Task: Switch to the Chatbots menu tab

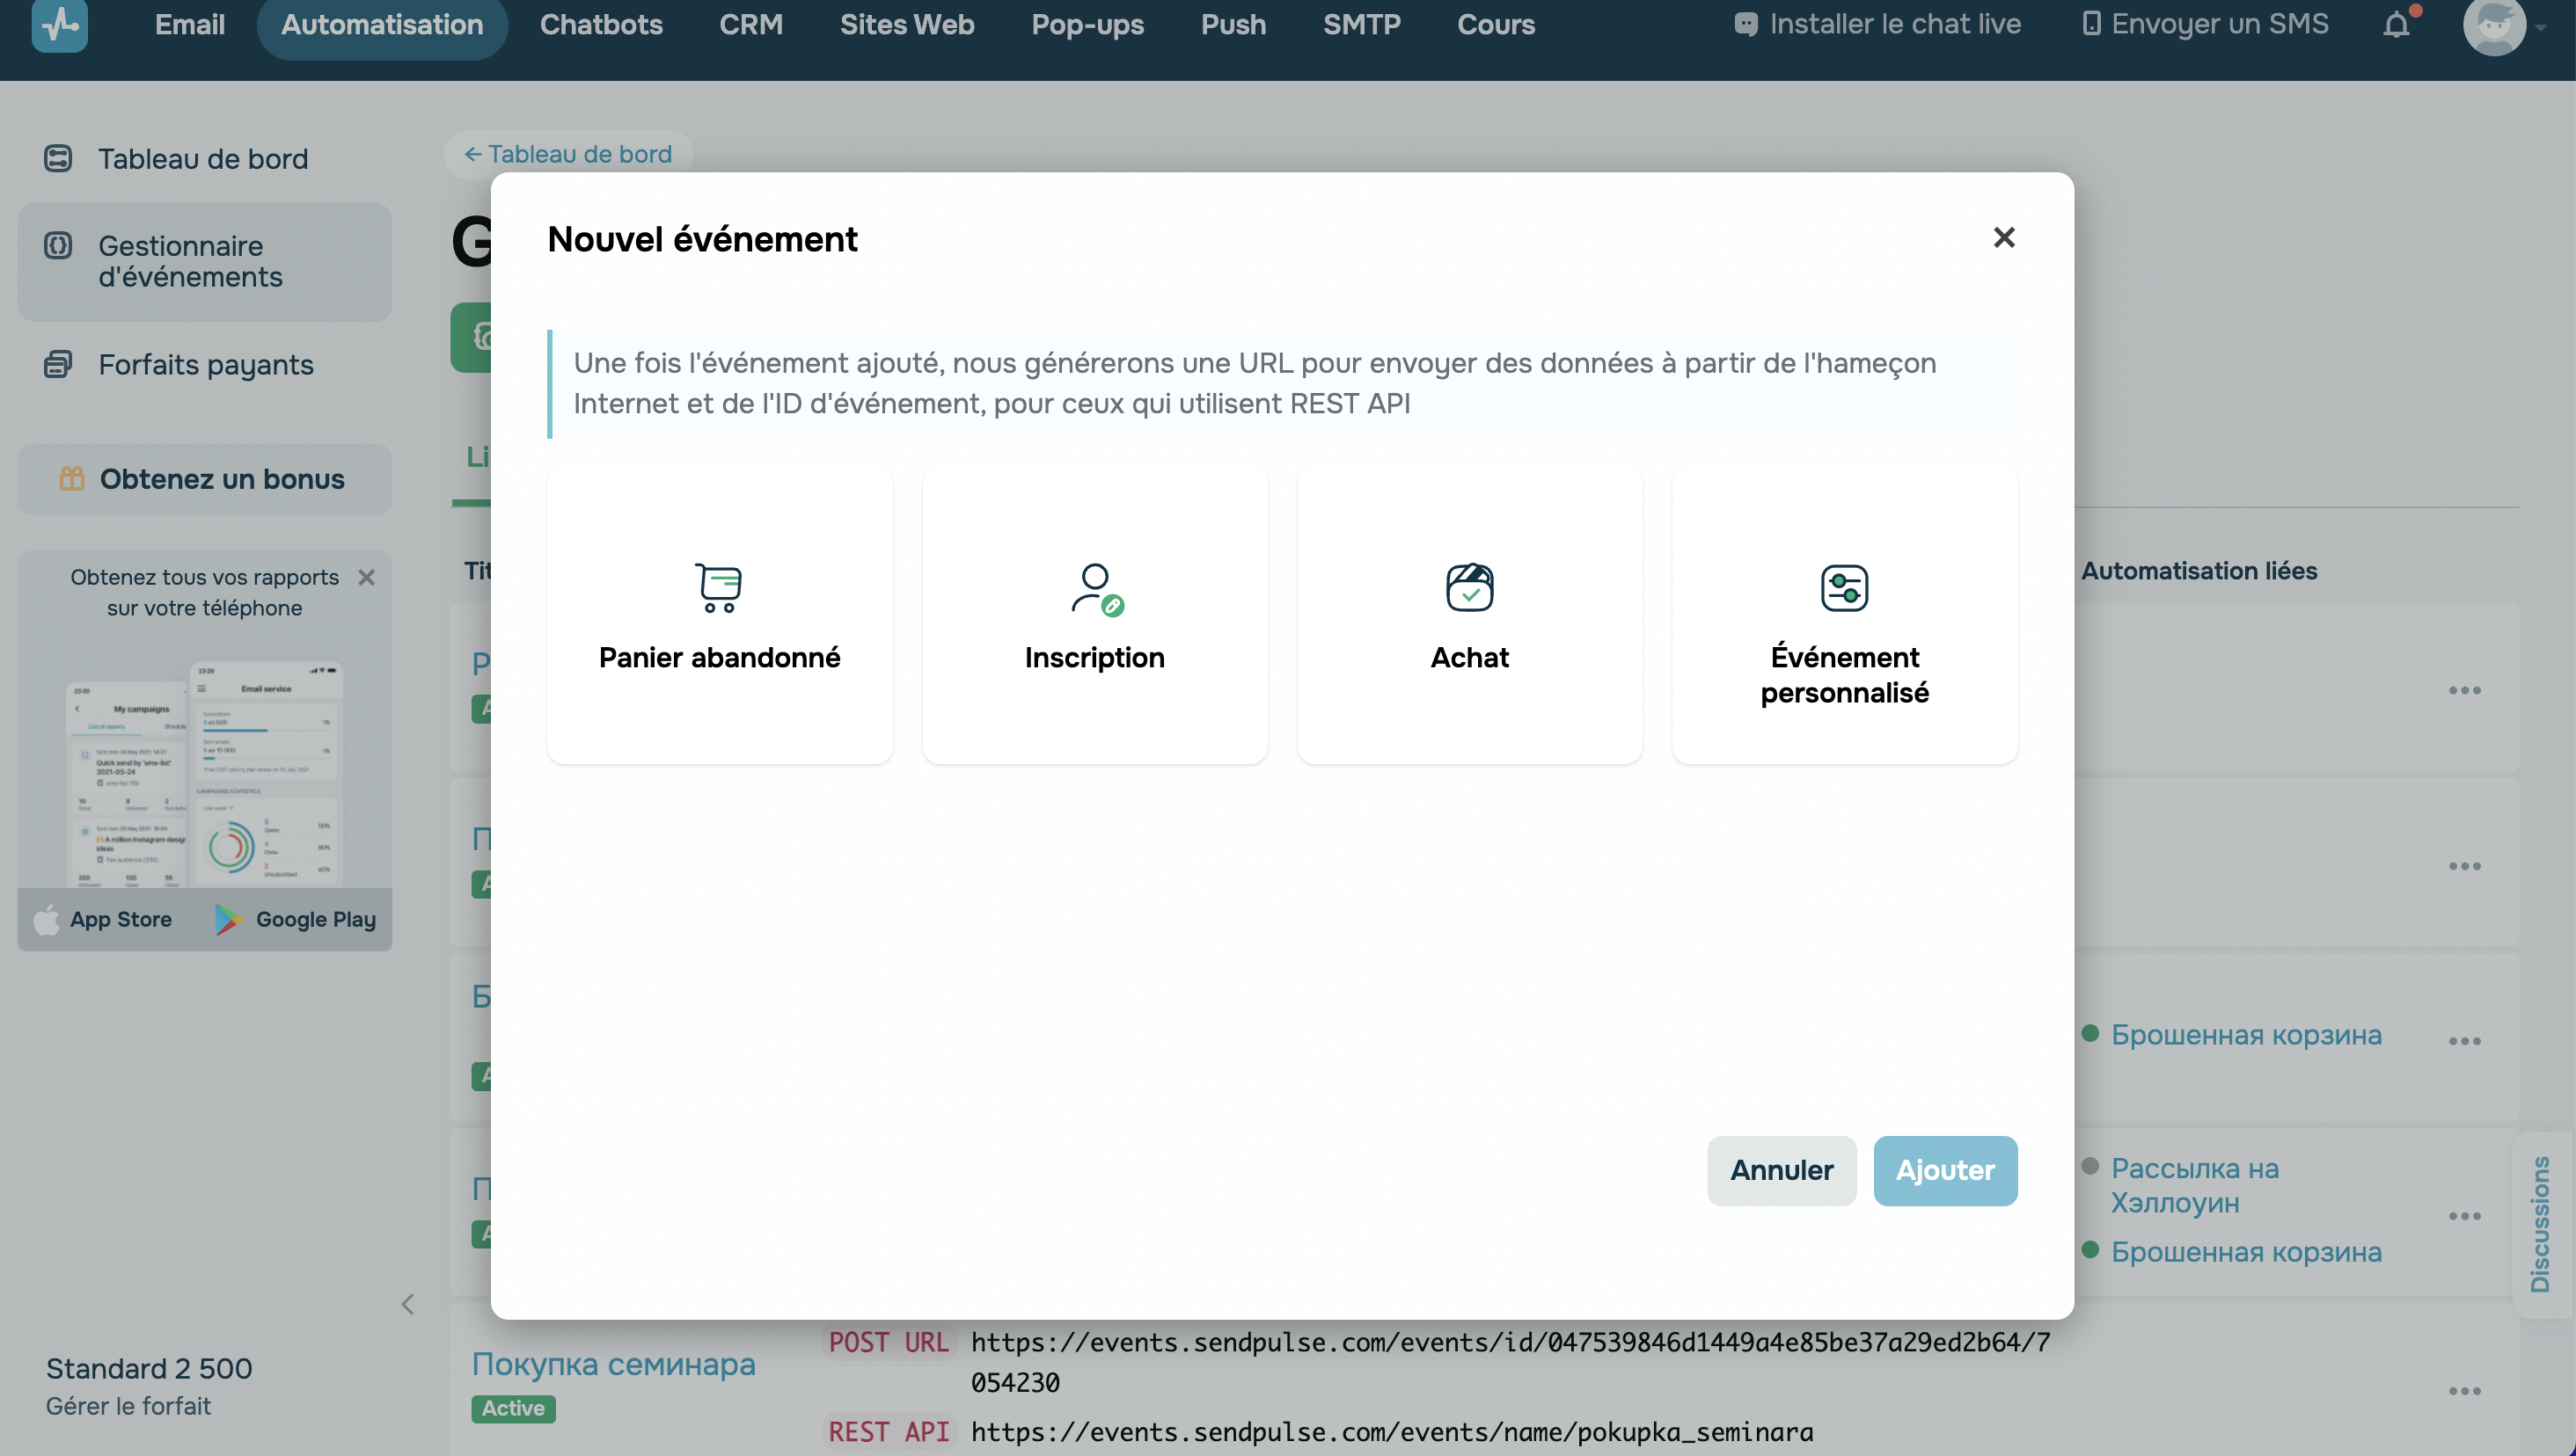Action: point(600,24)
